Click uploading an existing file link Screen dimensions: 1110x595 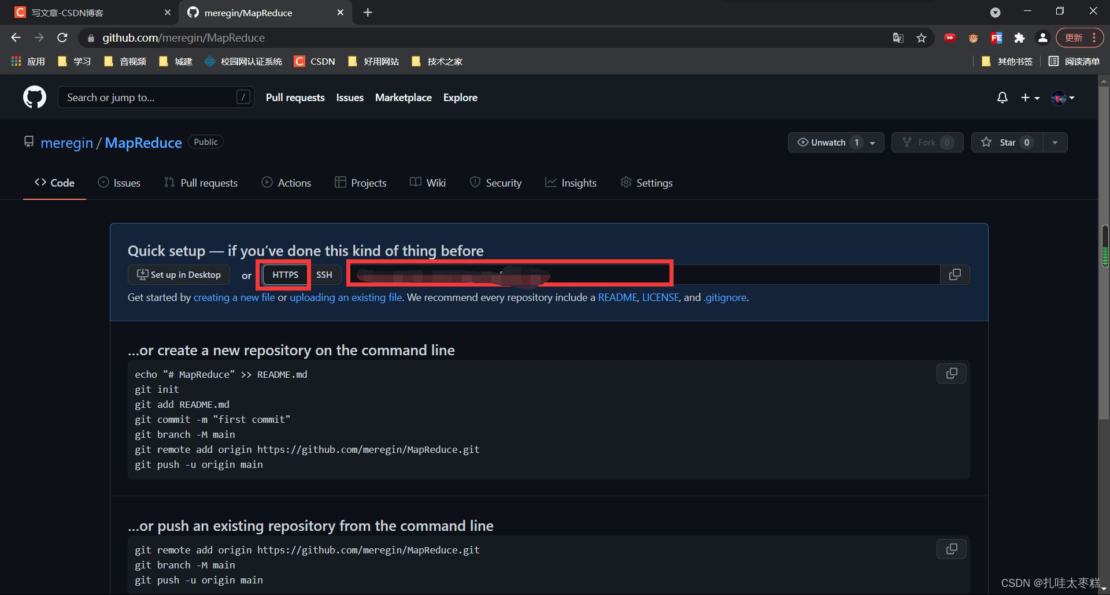pyautogui.click(x=346, y=297)
